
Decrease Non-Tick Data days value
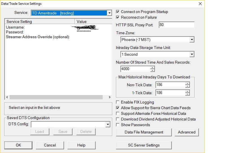pyautogui.click(x=188, y=86)
